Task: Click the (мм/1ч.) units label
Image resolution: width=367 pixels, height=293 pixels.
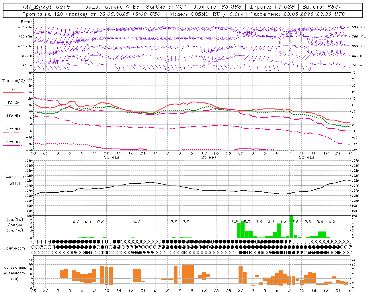Action: click(x=15, y=230)
